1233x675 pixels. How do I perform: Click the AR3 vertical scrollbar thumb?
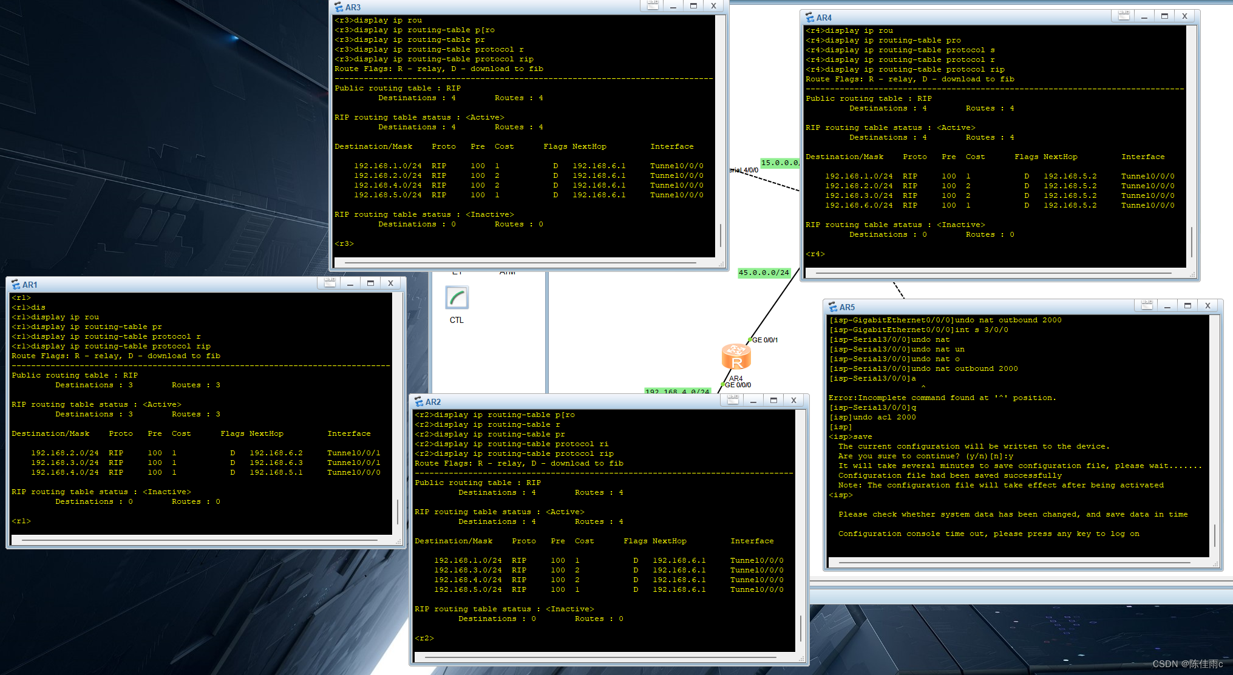[721, 234]
